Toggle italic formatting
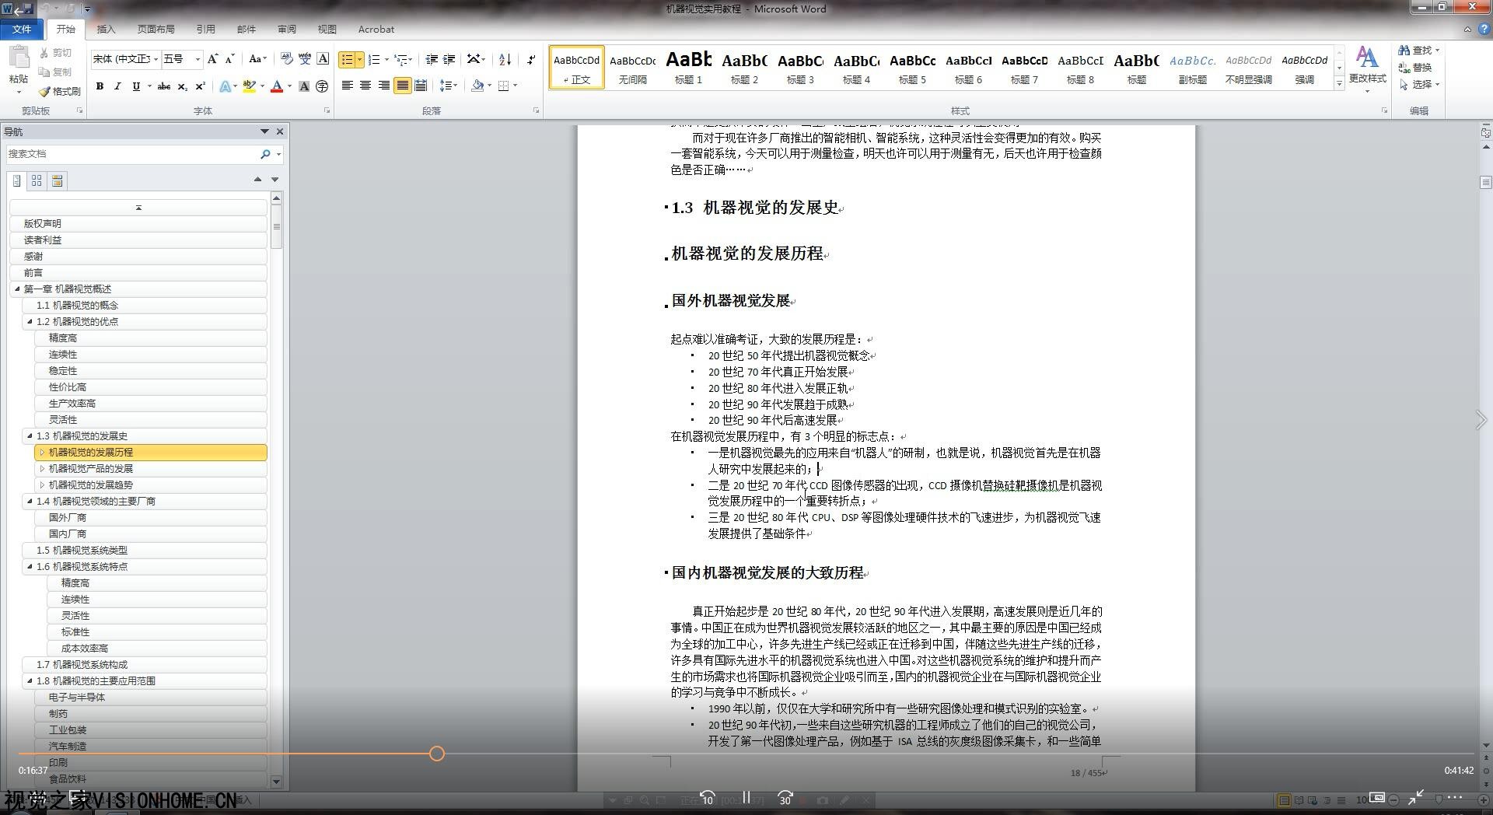This screenshot has height=815, width=1493. 117,86
